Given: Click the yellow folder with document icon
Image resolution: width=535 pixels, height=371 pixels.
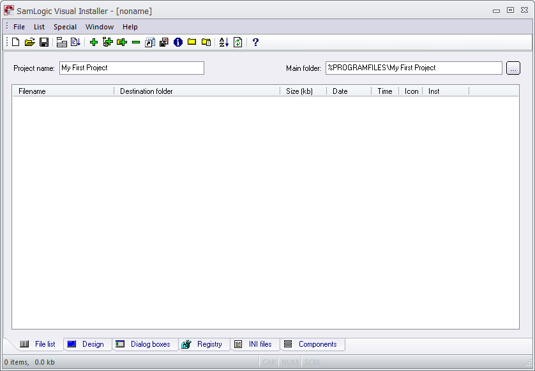Looking at the screenshot, I should 206,42.
